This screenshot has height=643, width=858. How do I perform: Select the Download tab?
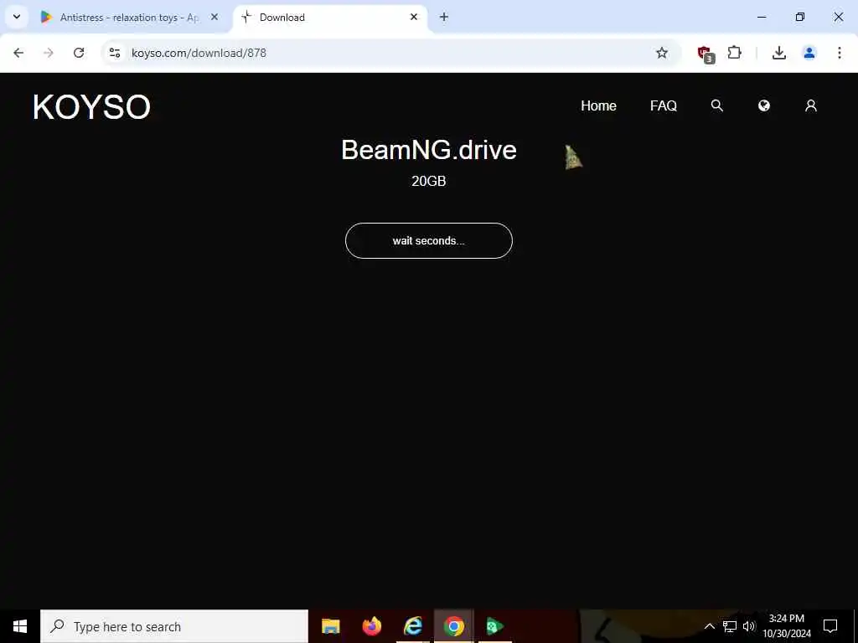(328, 18)
